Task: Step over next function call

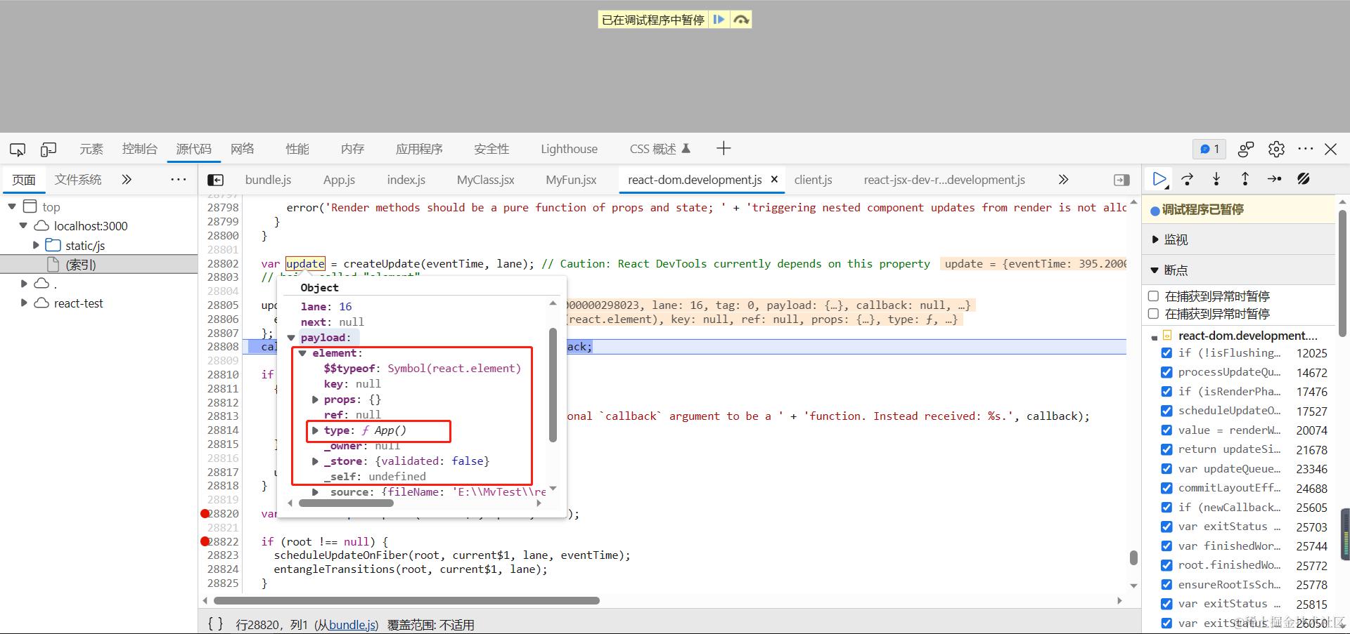Action: [x=1188, y=179]
